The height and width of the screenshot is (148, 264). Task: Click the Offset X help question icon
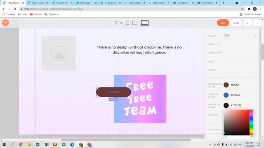(219, 44)
